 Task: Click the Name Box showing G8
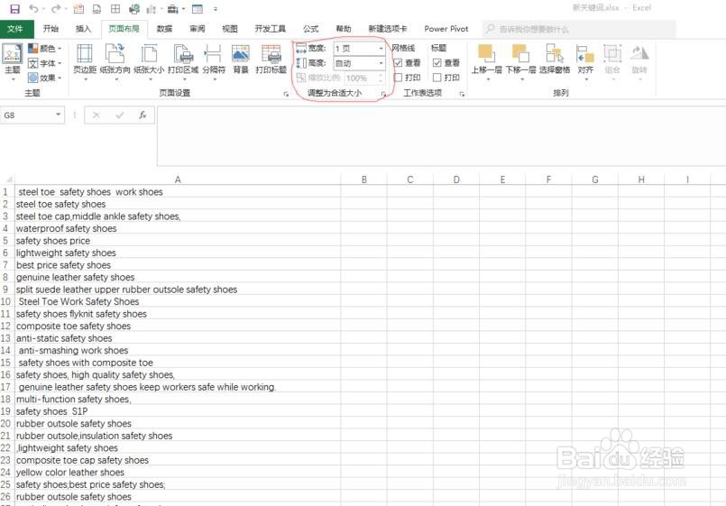point(27,115)
